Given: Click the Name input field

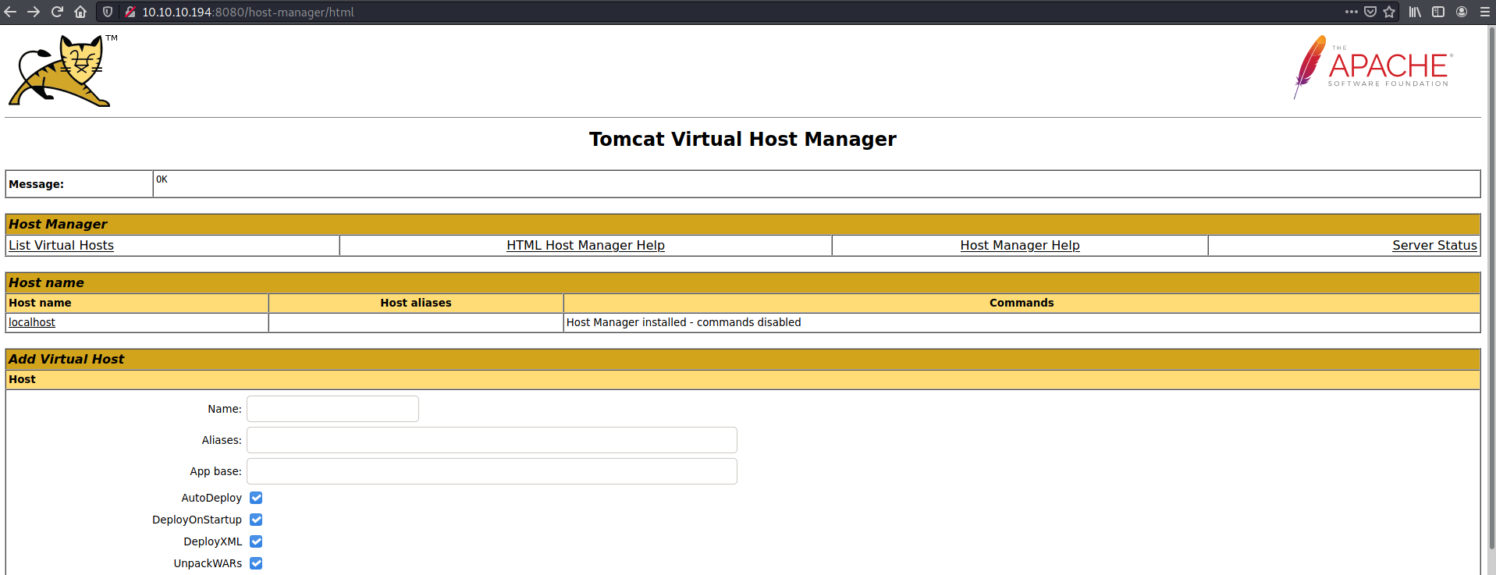Looking at the screenshot, I should tap(332, 409).
